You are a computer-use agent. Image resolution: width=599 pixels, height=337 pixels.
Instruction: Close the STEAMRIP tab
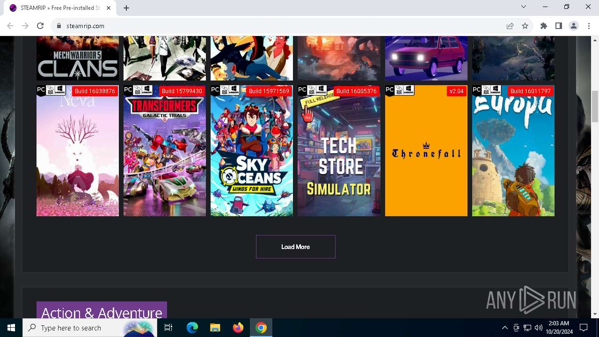pyautogui.click(x=109, y=7)
